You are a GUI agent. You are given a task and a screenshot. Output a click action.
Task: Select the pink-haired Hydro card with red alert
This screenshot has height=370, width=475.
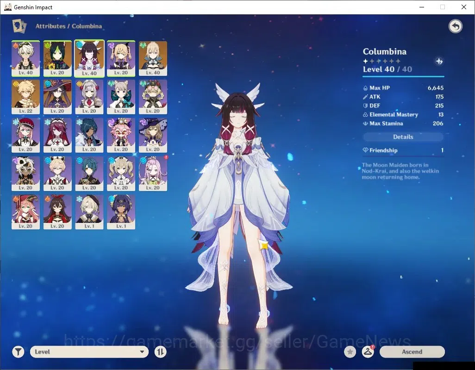(x=153, y=173)
